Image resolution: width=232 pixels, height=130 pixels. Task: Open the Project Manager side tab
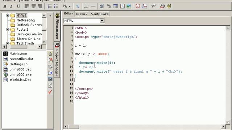57,60
